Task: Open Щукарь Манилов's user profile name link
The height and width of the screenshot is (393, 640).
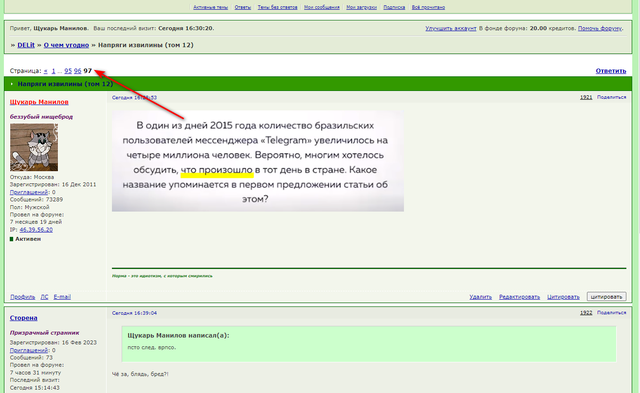Action: [x=39, y=102]
